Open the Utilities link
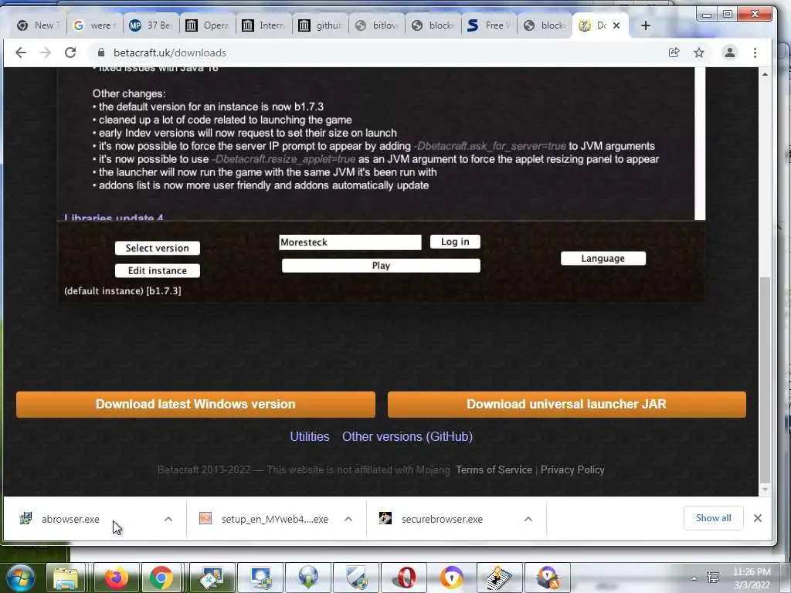Viewport: 791px width, 593px height. click(310, 437)
